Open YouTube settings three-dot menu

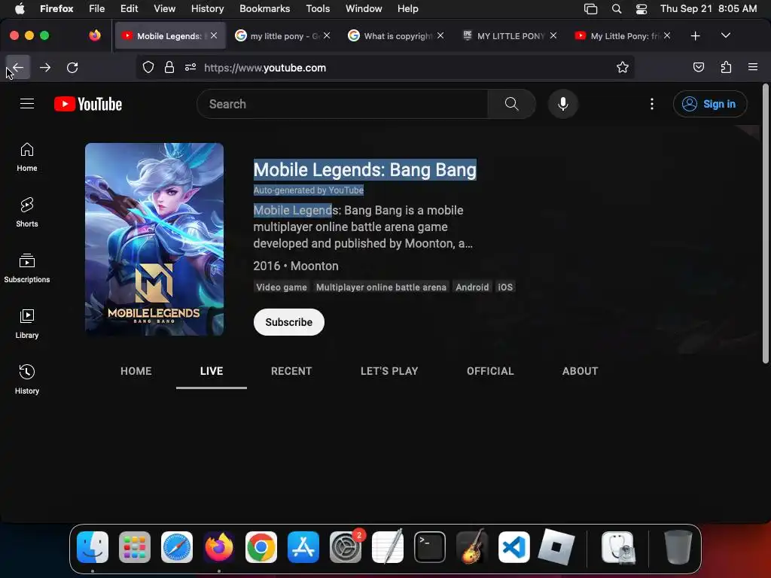pyautogui.click(x=651, y=104)
